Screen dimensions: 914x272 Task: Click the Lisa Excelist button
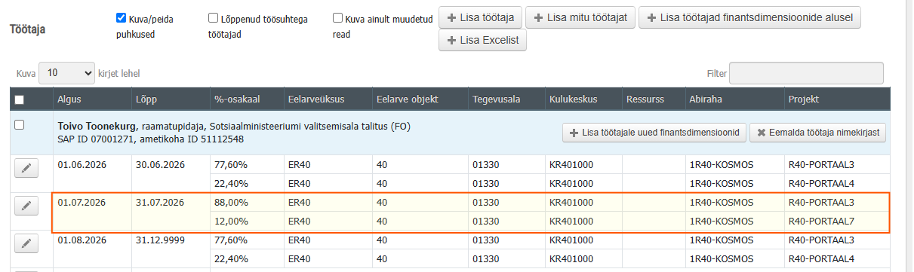[482, 41]
